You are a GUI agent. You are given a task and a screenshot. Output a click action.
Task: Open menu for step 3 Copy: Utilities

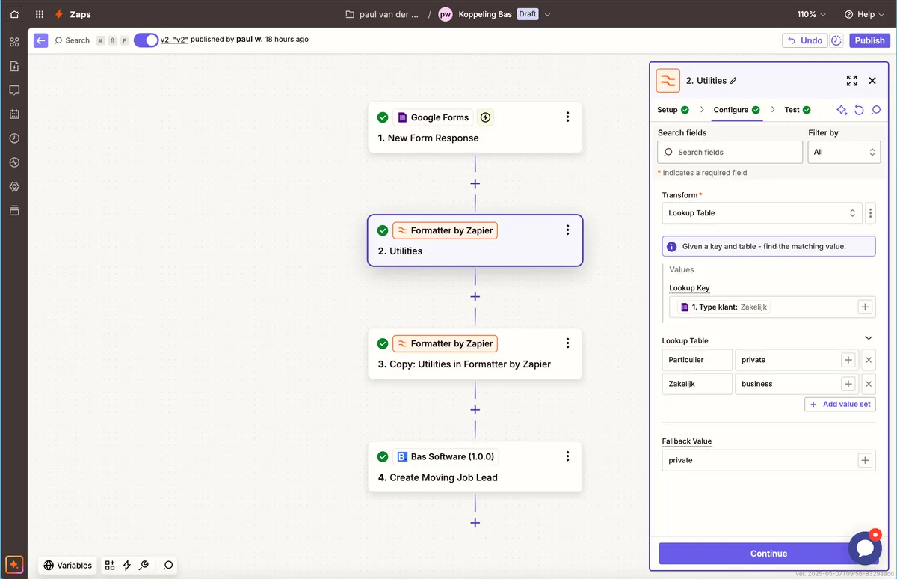(568, 343)
